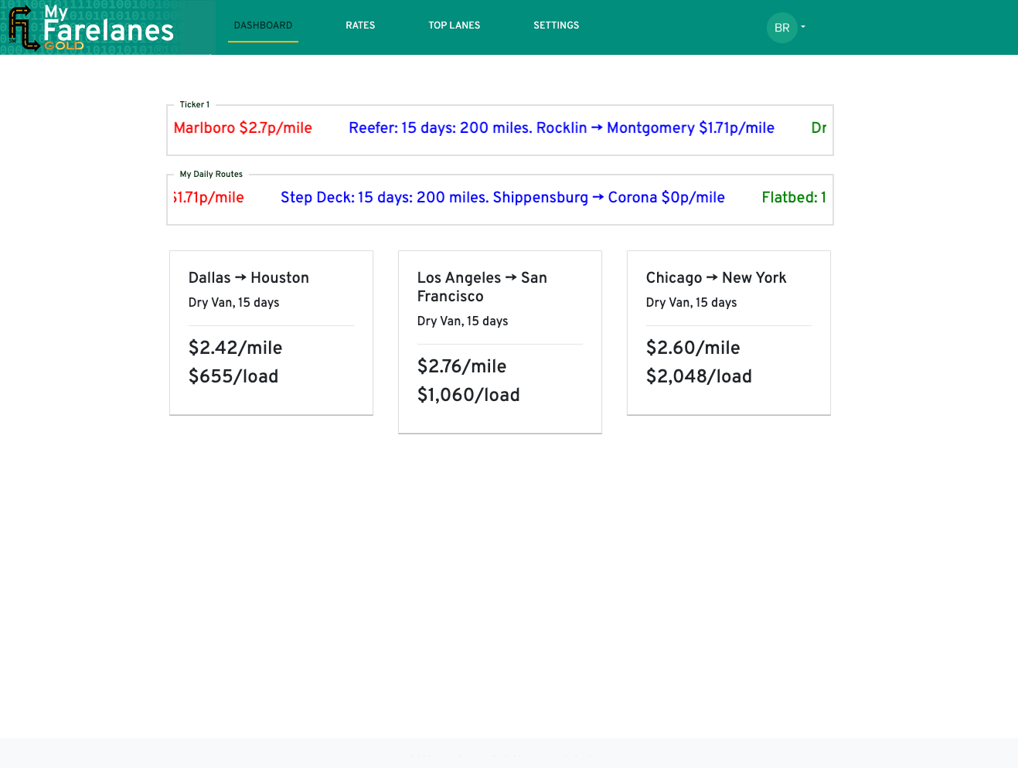Click Dry Van, 15 days under Dallas
The image size is (1018, 768).
(x=234, y=303)
